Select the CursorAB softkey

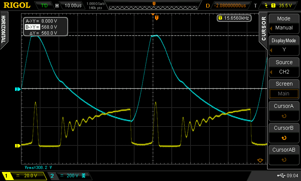pyautogui.click(x=284, y=155)
